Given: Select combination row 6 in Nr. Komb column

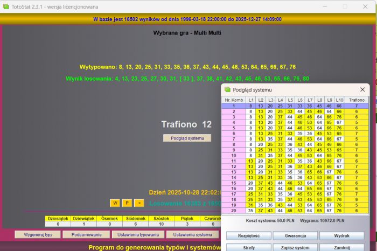Looking at the screenshot, I should [x=234, y=134].
